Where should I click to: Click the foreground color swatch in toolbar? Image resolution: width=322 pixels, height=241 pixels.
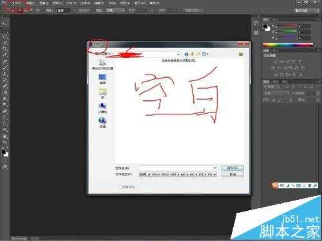(x=3, y=152)
